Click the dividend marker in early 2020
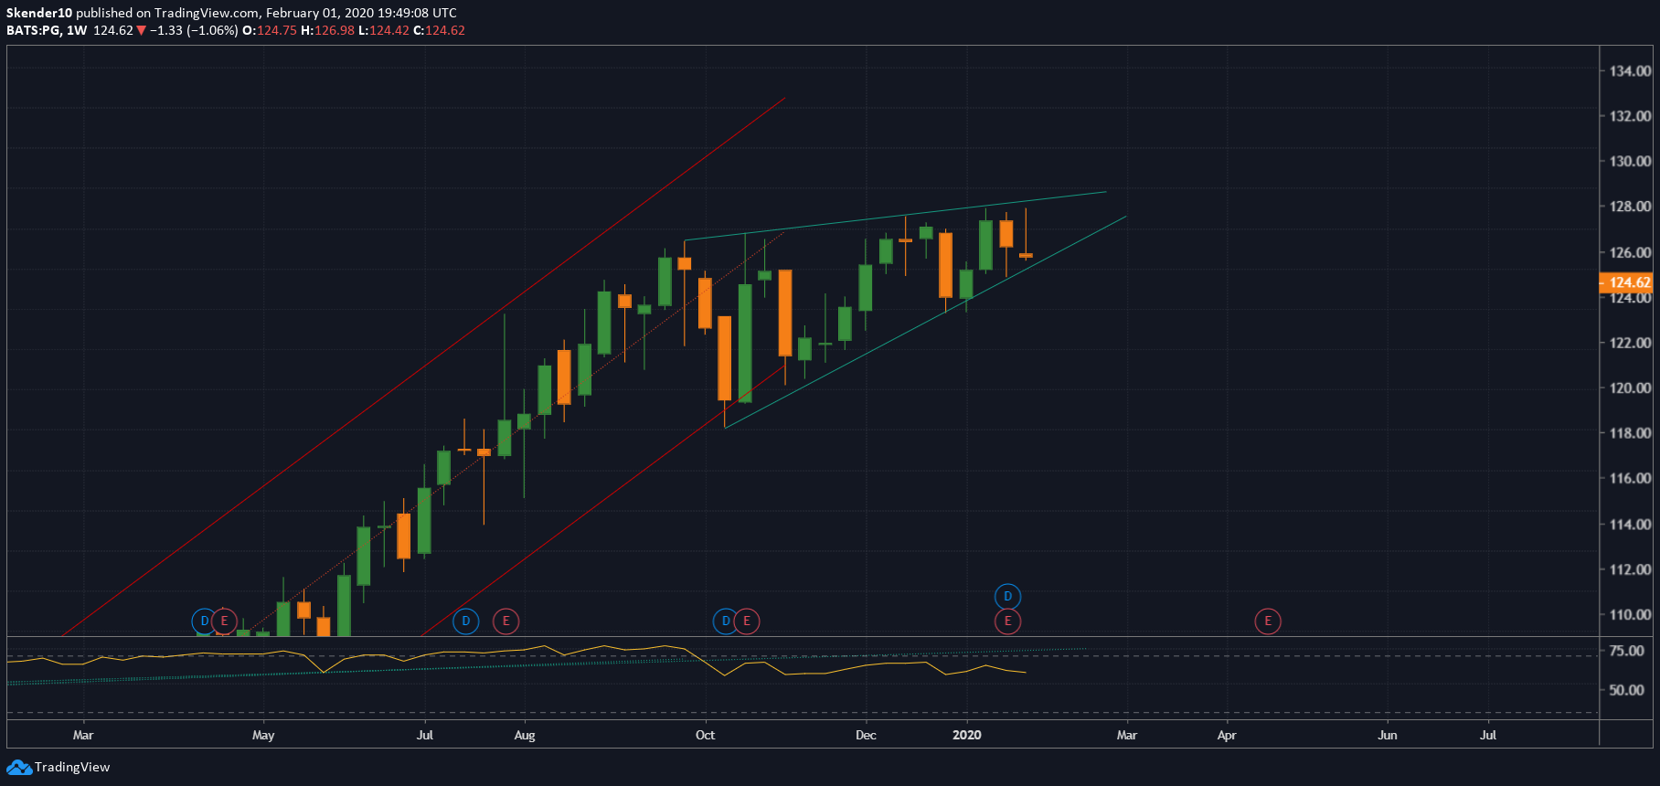Screen dimensions: 1660x786 click(x=1007, y=597)
